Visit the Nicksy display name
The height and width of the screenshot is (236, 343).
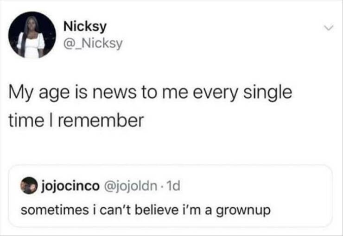pos(84,27)
